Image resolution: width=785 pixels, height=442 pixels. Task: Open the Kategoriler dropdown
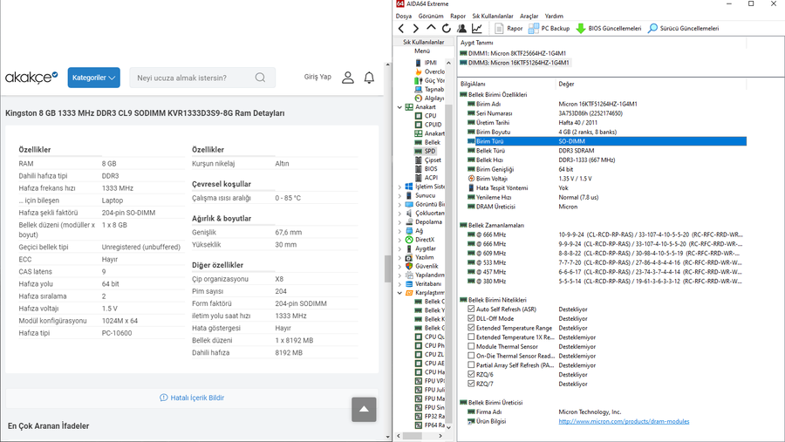(93, 78)
